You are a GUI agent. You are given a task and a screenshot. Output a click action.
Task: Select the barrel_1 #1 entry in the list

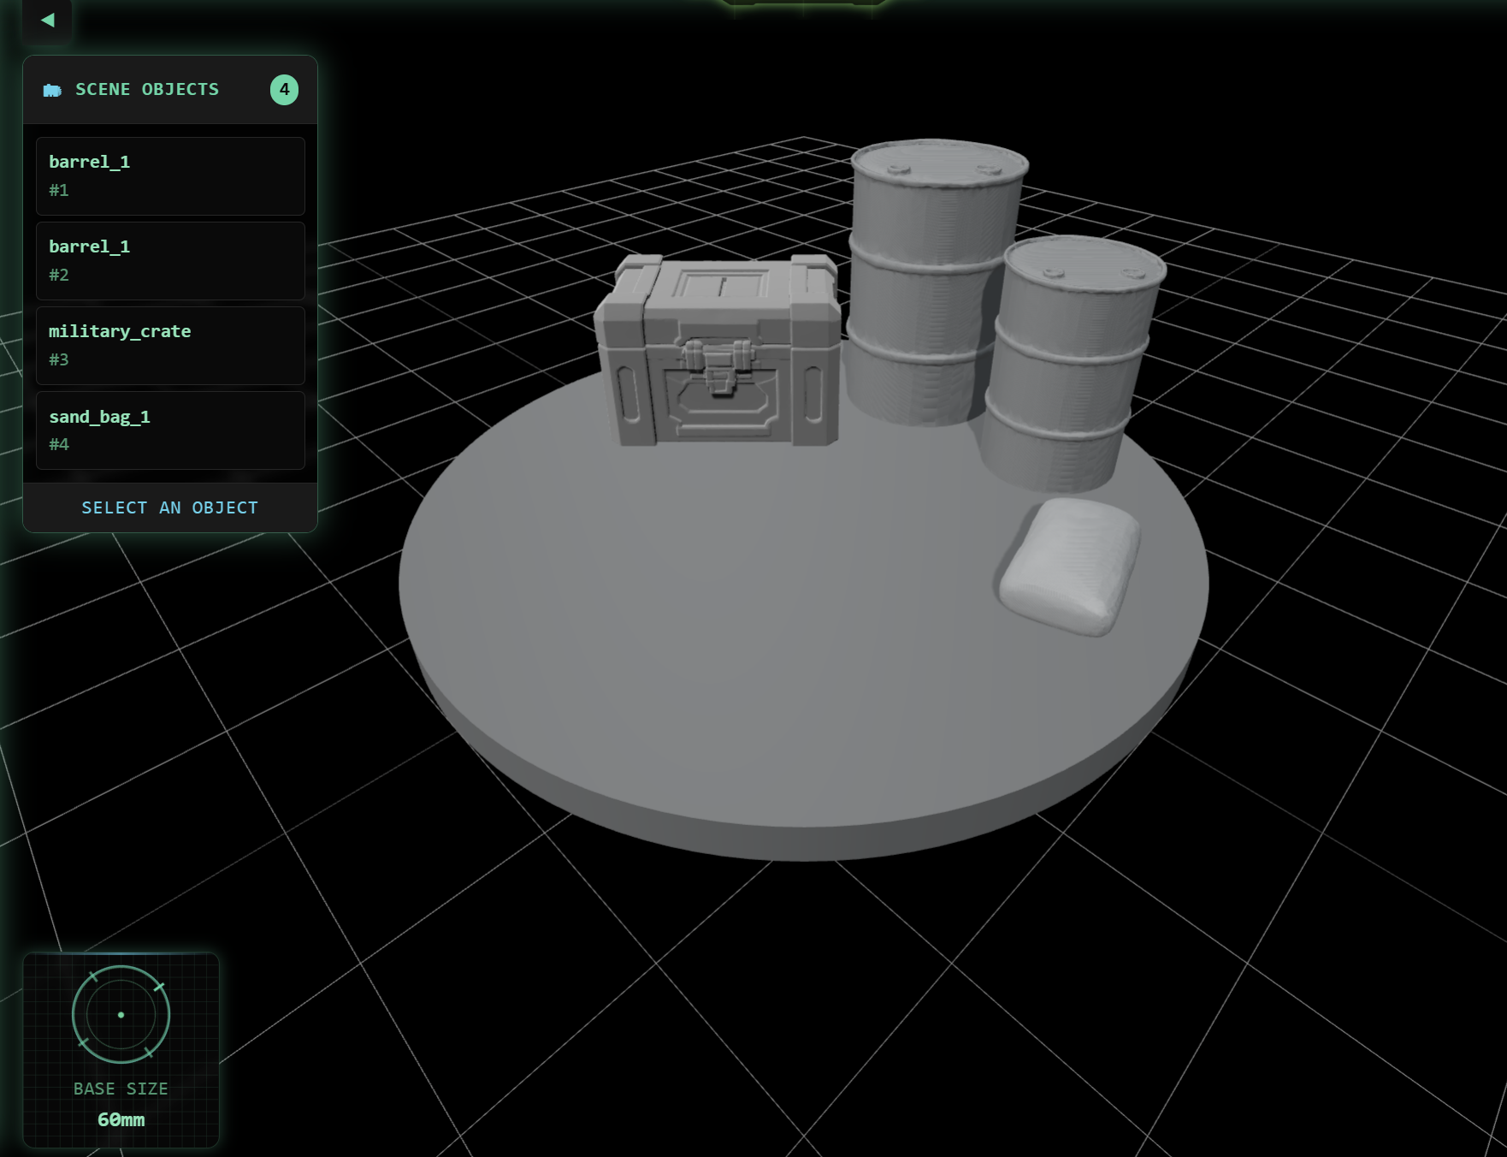pyautogui.click(x=170, y=175)
